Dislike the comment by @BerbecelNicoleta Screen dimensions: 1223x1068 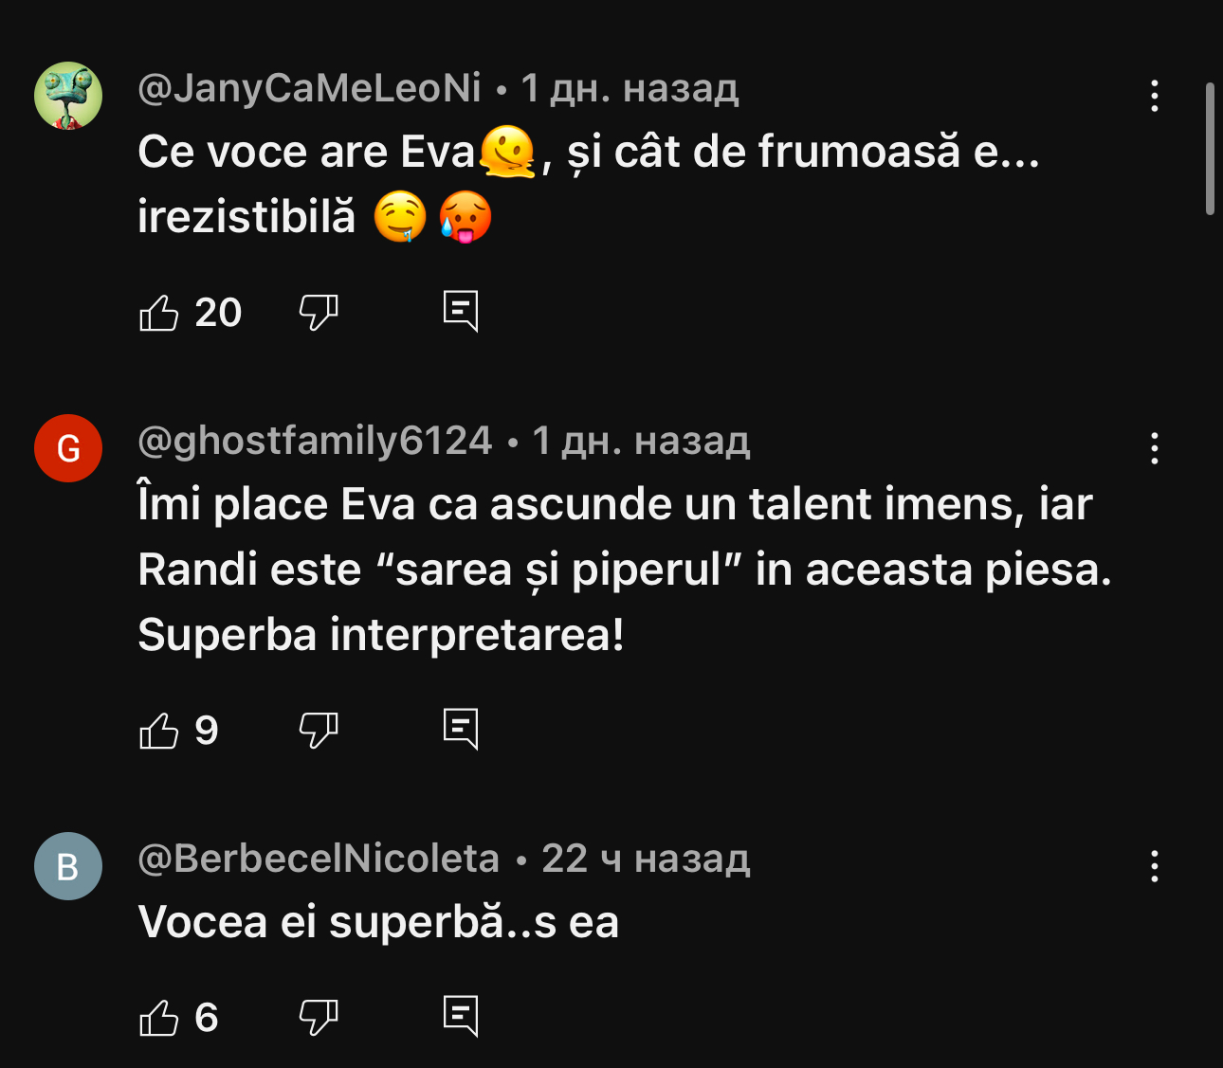click(x=319, y=1018)
